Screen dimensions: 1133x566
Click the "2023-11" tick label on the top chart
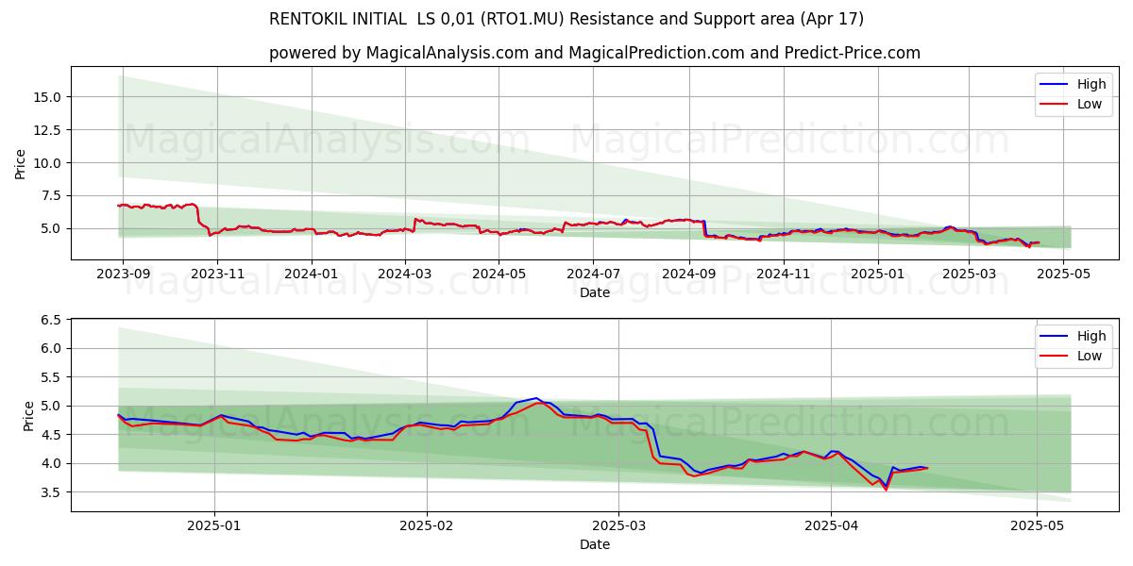pyautogui.click(x=217, y=274)
